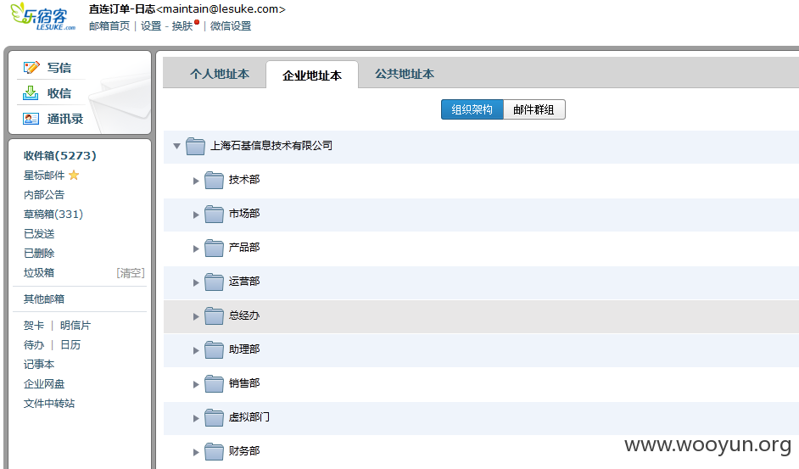Open 其他邮箱
The height and width of the screenshot is (469, 799).
pyautogui.click(x=44, y=299)
